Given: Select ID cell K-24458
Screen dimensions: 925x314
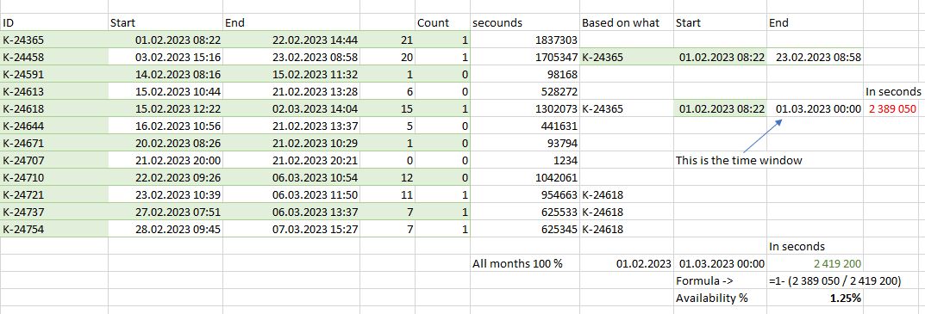Looking at the screenshot, I should click(x=54, y=57).
